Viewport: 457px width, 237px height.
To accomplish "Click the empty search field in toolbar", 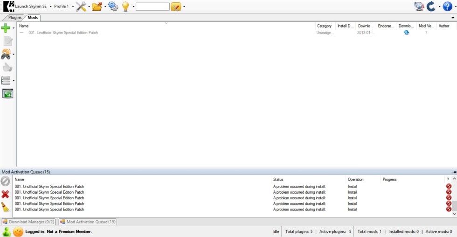I will pos(152,7).
